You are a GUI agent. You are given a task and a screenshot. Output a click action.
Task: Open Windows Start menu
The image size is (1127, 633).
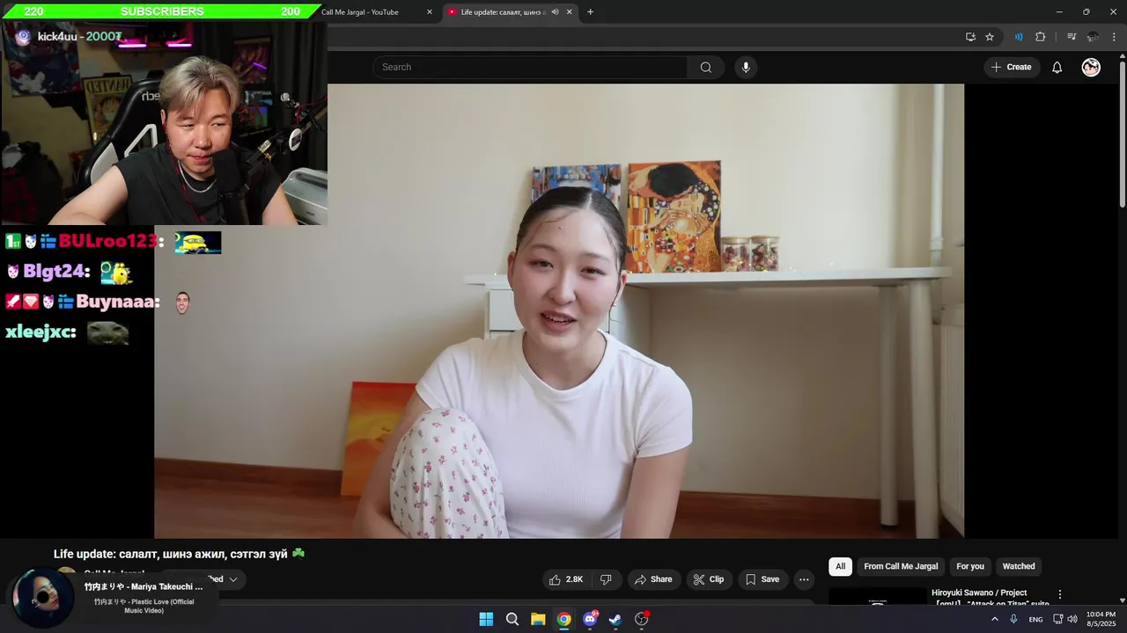click(x=486, y=619)
